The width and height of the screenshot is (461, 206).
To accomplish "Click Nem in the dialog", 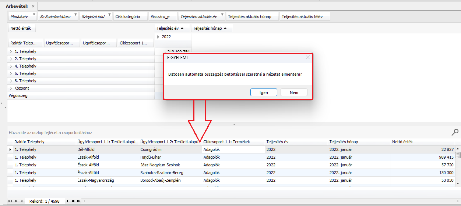I will 294,93.
